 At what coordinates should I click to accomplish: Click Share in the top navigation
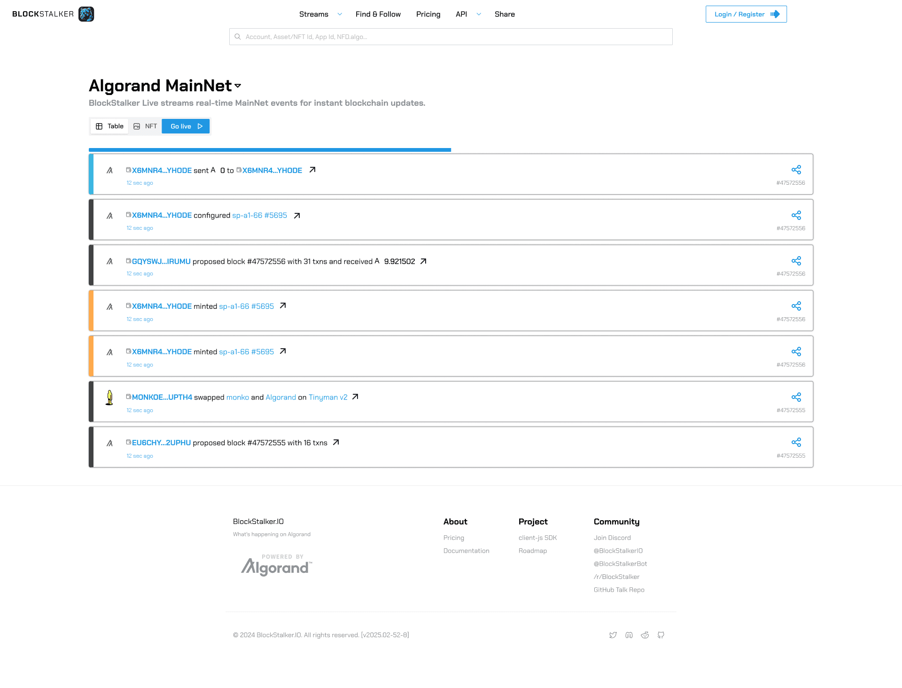(505, 14)
